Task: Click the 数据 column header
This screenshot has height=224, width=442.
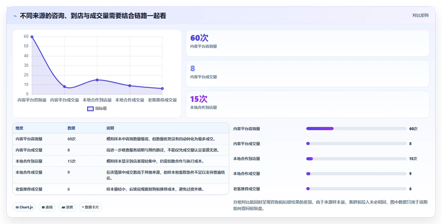Action: [71, 128]
